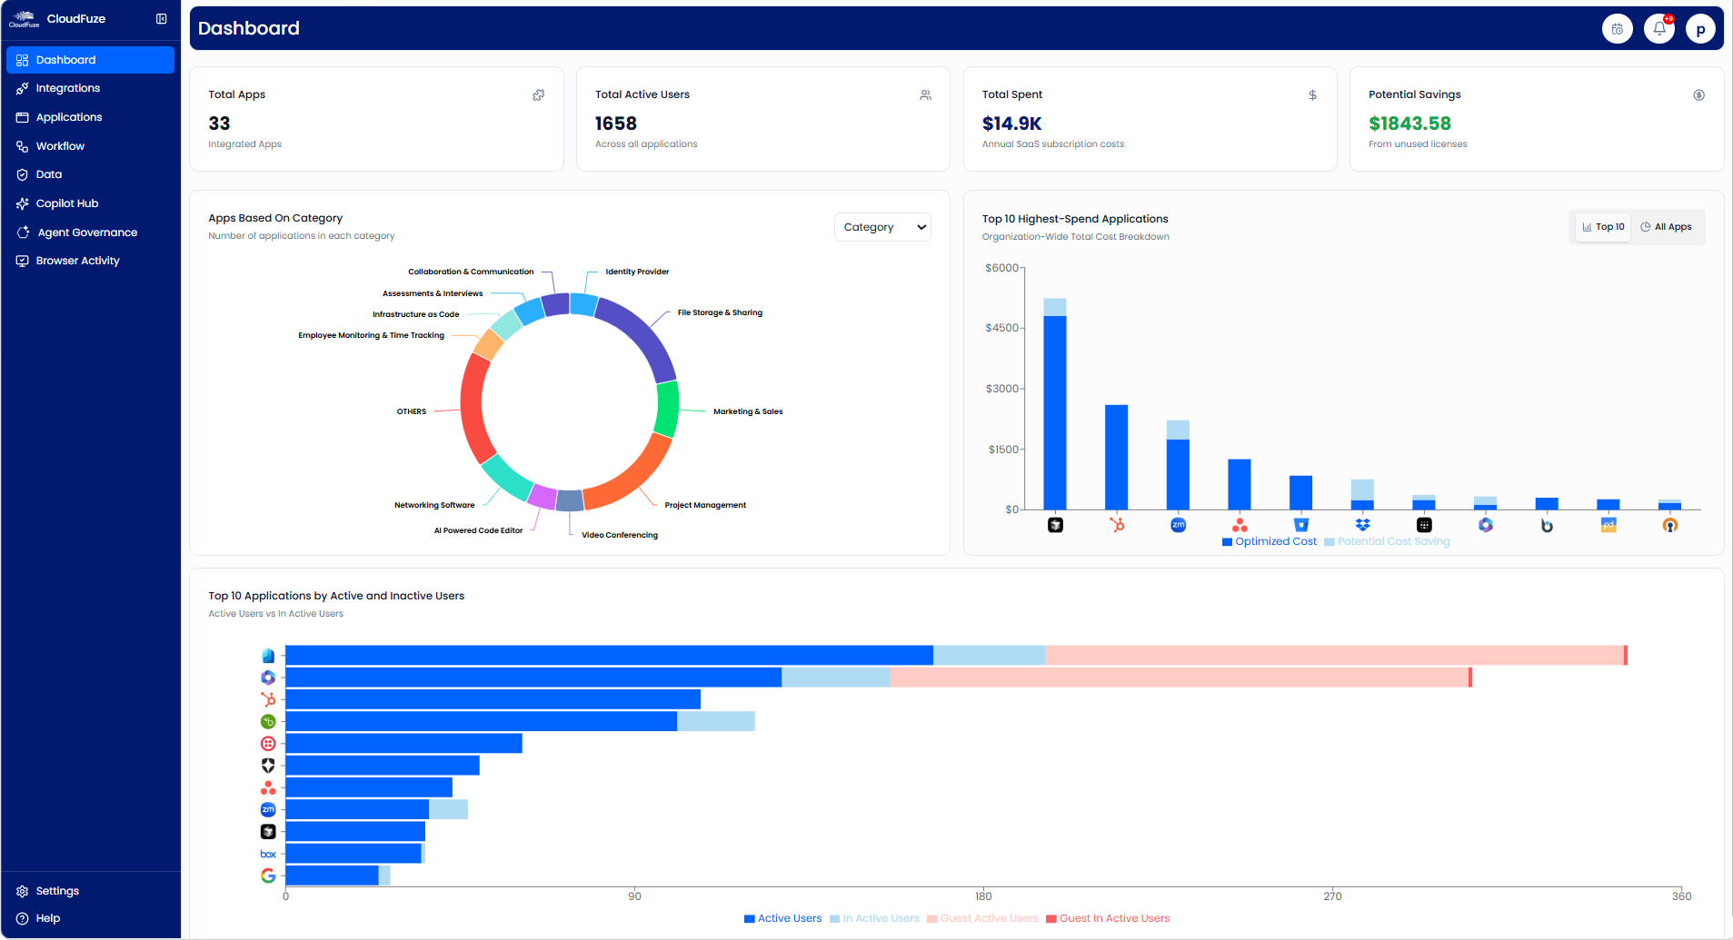Click the Video Conferencing donut label
This screenshot has height=940, width=1733.
tap(620, 535)
